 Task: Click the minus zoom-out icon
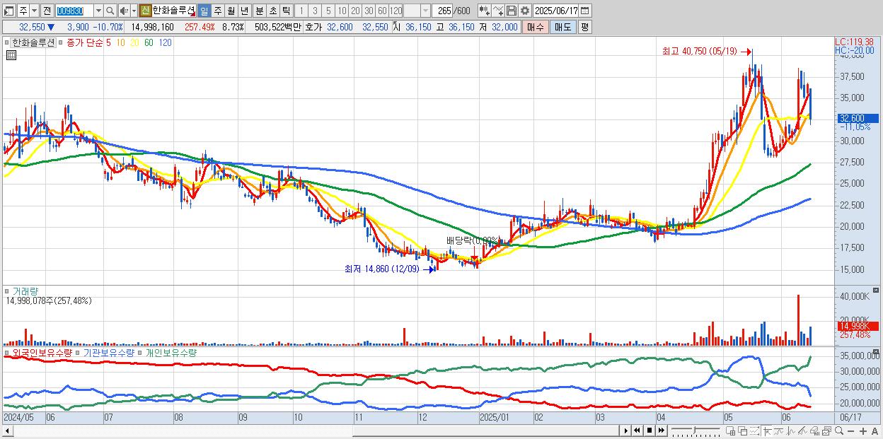pyautogui.click(x=851, y=431)
